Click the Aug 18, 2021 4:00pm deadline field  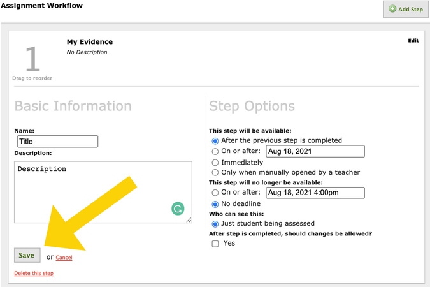pos(315,193)
